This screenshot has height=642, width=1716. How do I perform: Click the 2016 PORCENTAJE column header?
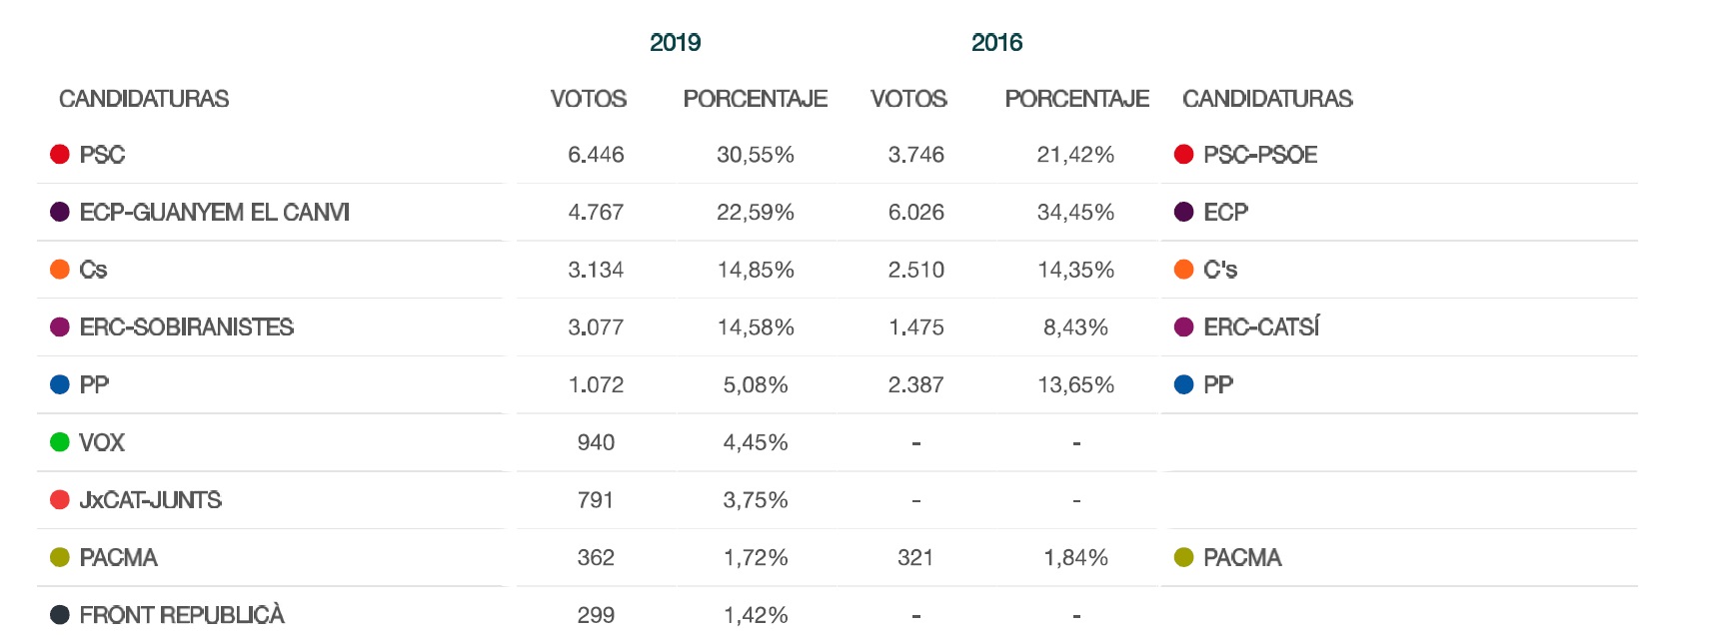1076,99
